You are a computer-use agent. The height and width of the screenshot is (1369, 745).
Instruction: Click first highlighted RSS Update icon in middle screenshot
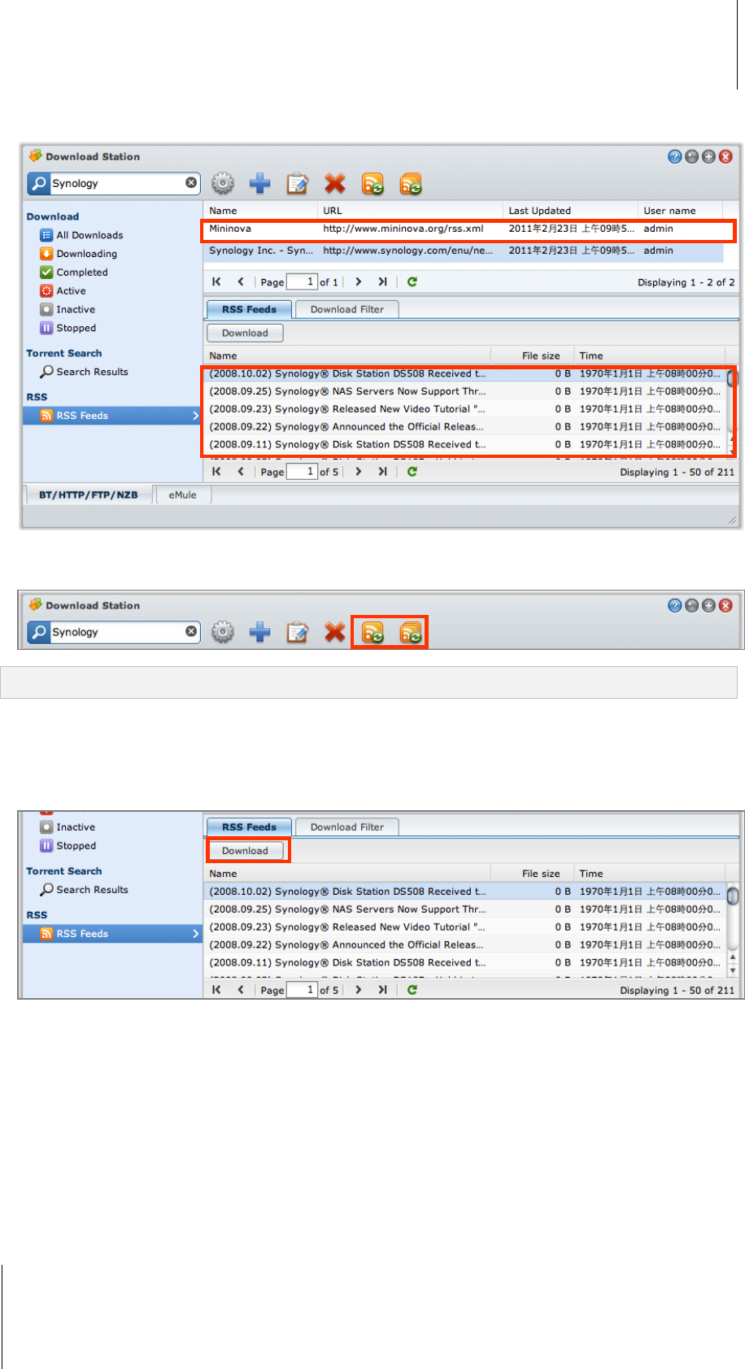click(x=372, y=632)
